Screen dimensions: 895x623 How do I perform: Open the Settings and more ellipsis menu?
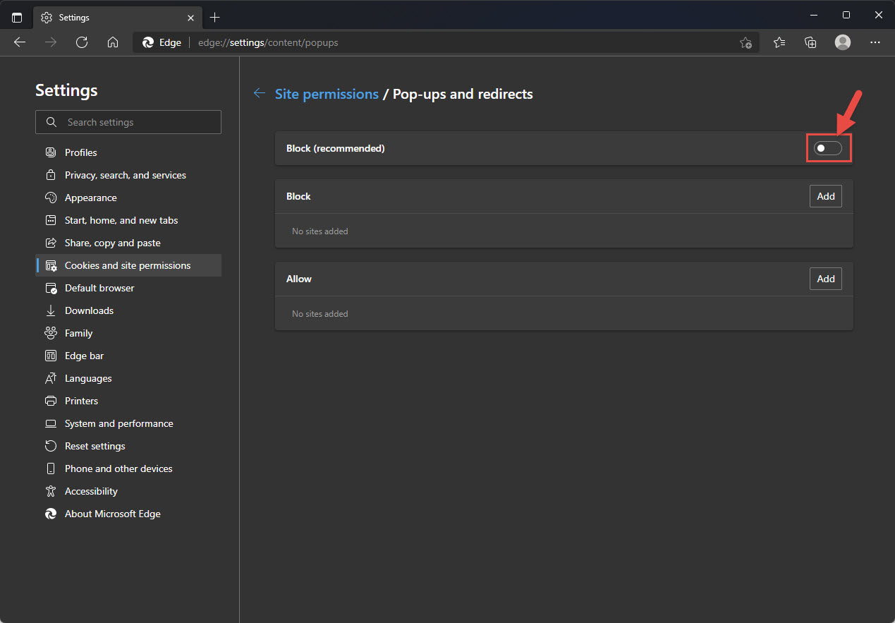pyautogui.click(x=875, y=42)
